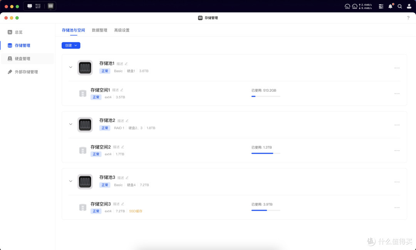This screenshot has height=250, width=416.
Task: Switch to the 存储池与空间 tab
Action: click(x=73, y=30)
